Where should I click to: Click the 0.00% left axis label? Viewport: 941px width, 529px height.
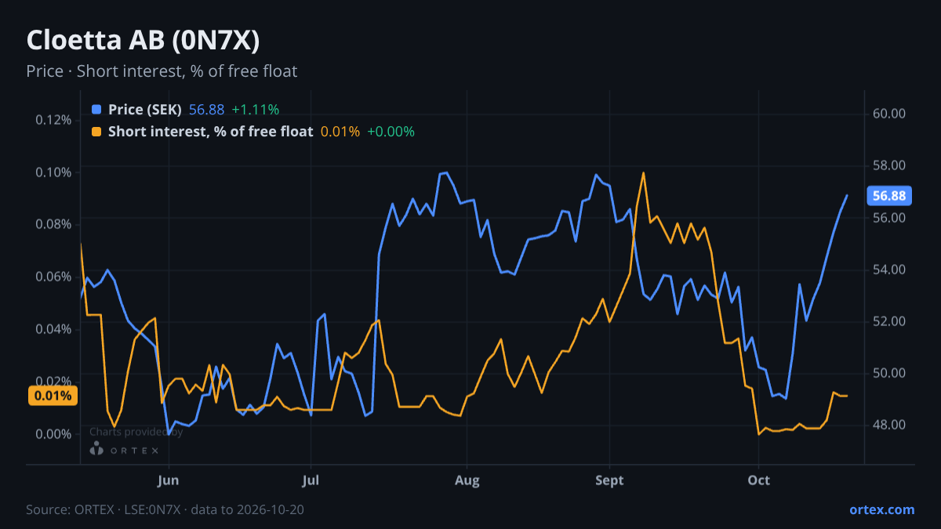pyautogui.click(x=53, y=434)
